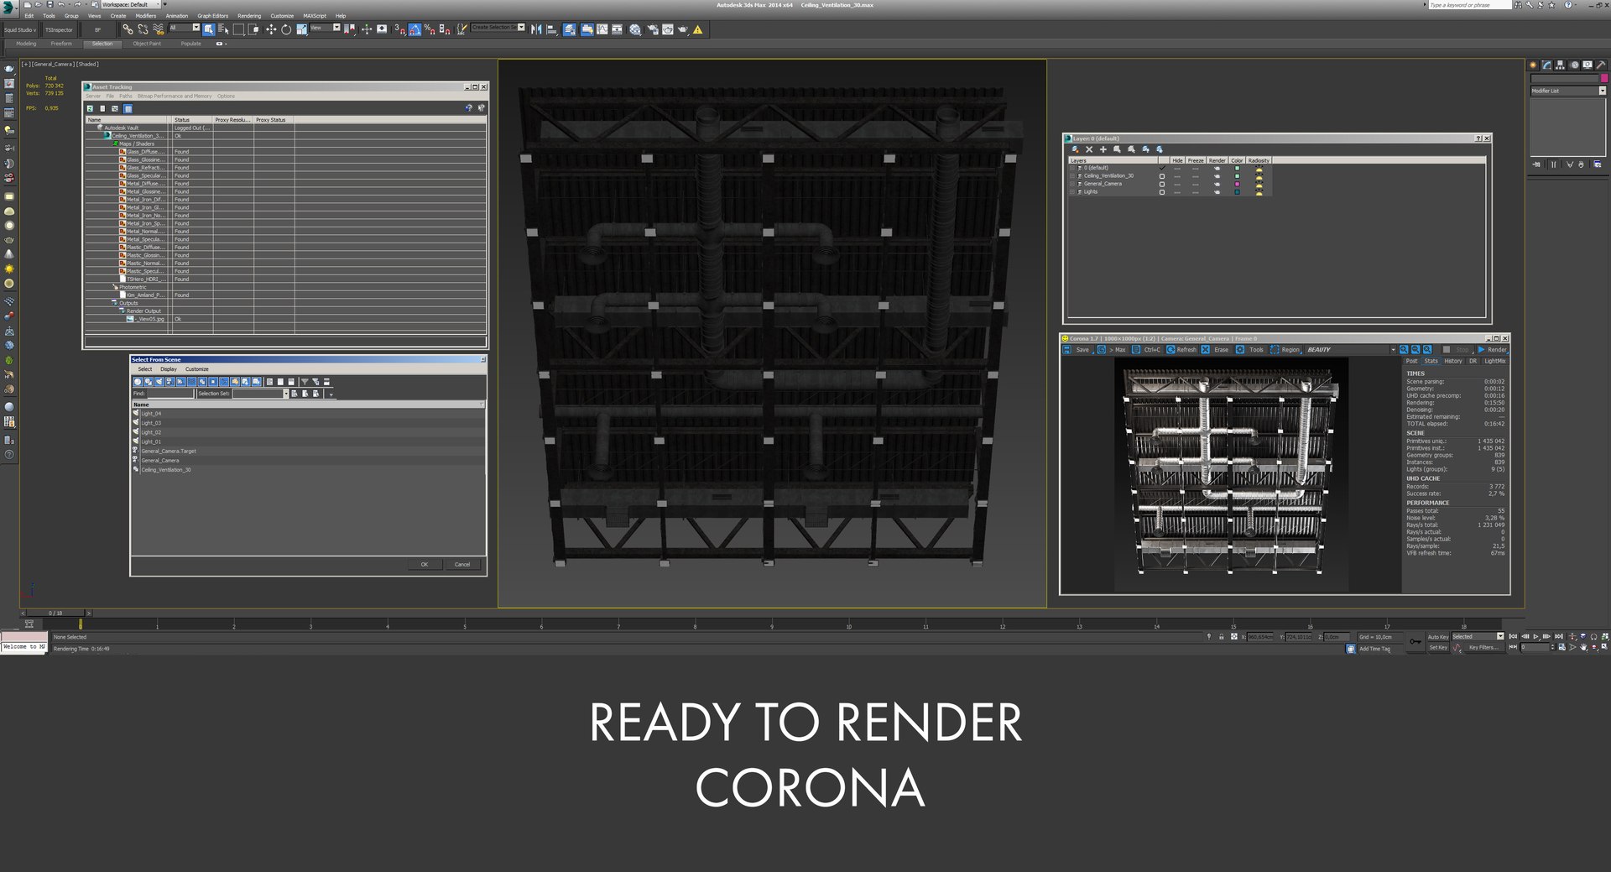Click the yellow warning triangle icon
The width and height of the screenshot is (1611, 872).
click(x=697, y=29)
